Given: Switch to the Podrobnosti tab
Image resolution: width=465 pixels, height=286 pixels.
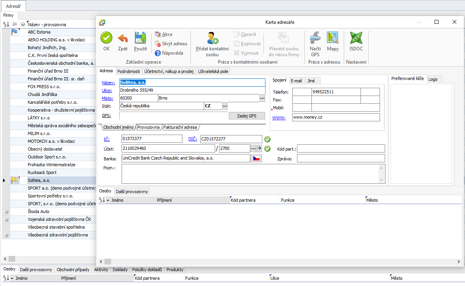Looking at the screenshot, I should 128,71.
